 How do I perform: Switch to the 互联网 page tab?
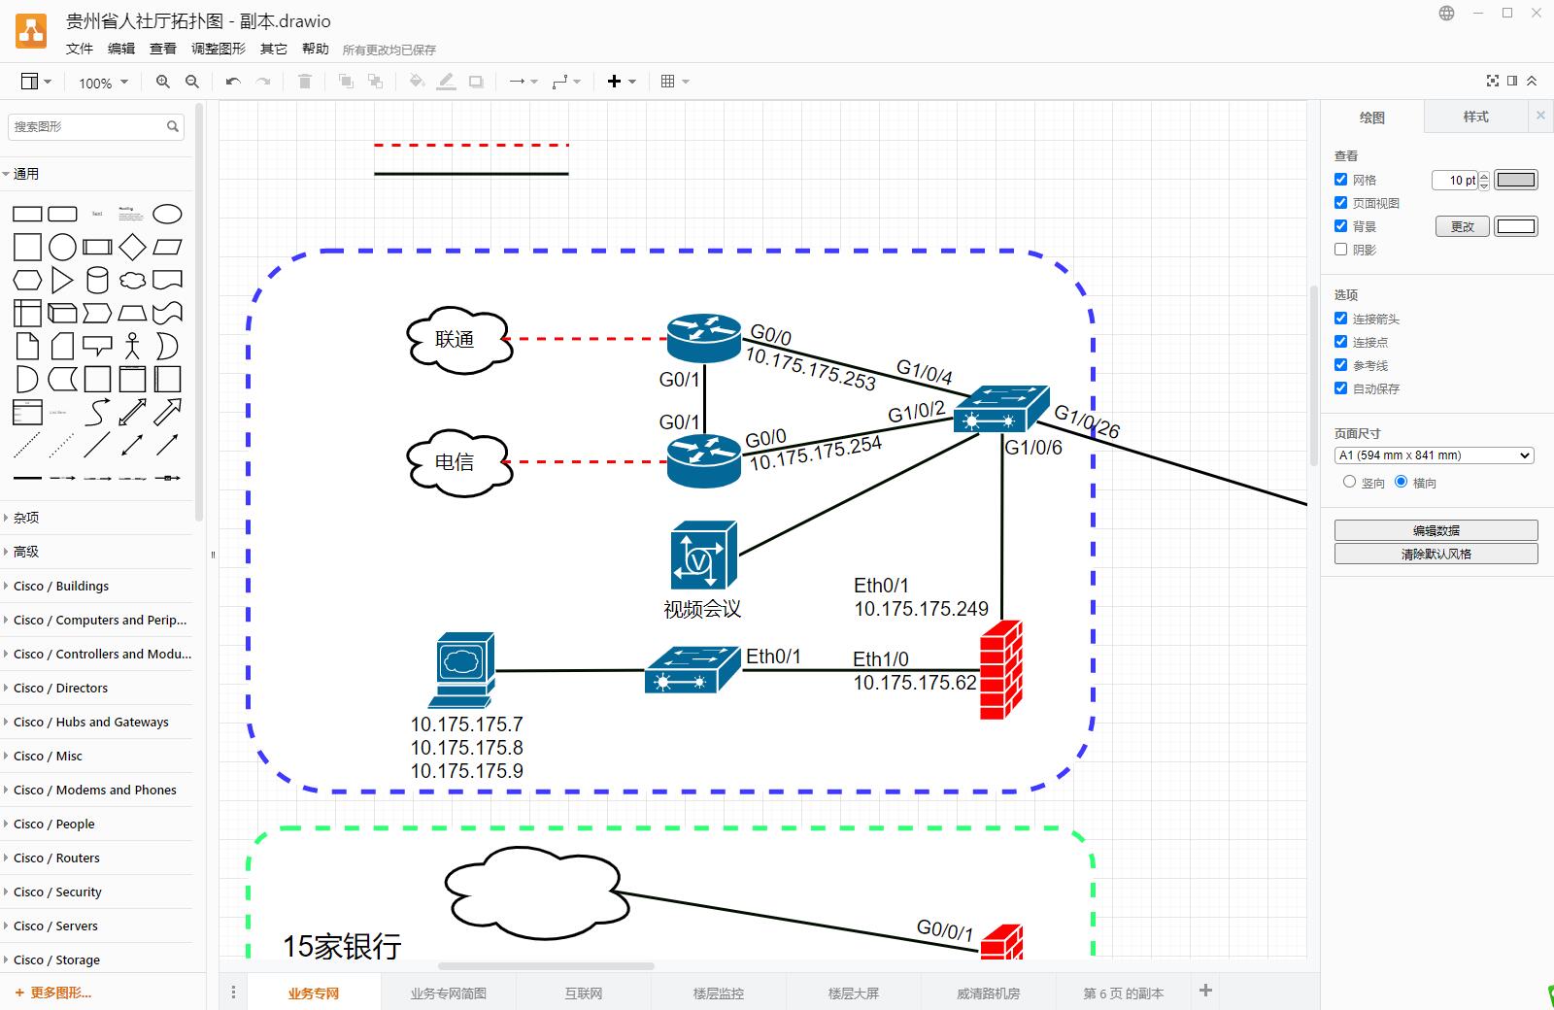point(584,993)
